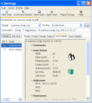The width and height of the screenshot is (92, 103).
Task: Click the Open Scan folder icon
Action: click(52, 12)
